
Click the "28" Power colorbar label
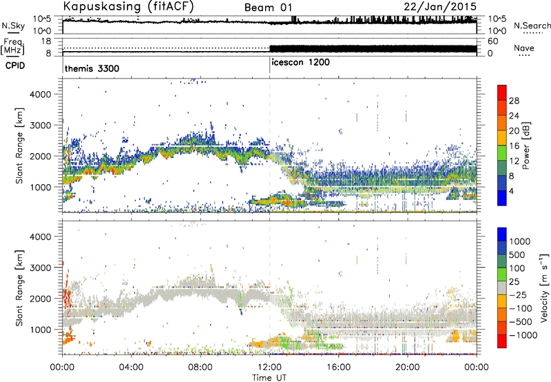[x=514, y=101]
